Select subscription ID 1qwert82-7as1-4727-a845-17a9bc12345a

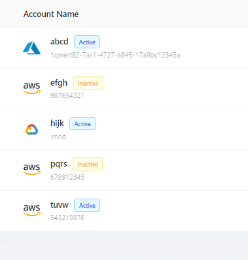point(115,55)
